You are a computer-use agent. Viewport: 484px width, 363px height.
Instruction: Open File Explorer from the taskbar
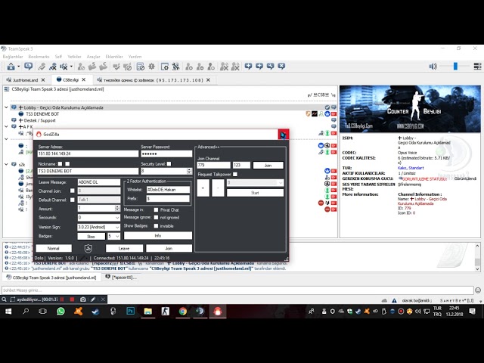point(148,311)
